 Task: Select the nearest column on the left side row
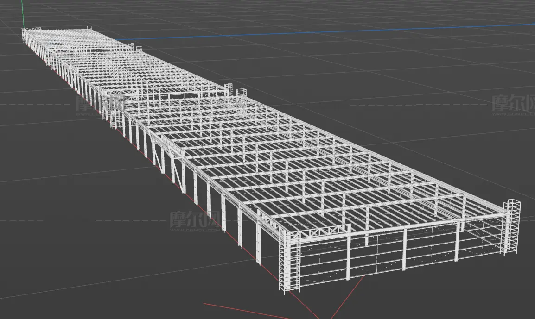(258, 244)
